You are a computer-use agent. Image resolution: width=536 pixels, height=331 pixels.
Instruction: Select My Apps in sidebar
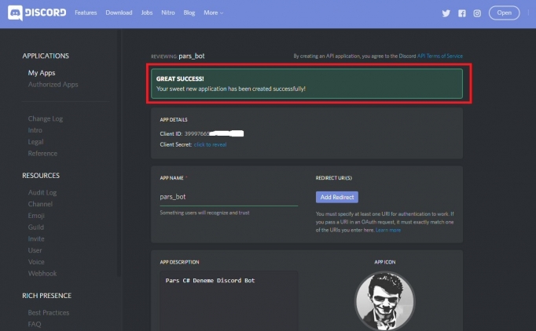pos(42,73)
